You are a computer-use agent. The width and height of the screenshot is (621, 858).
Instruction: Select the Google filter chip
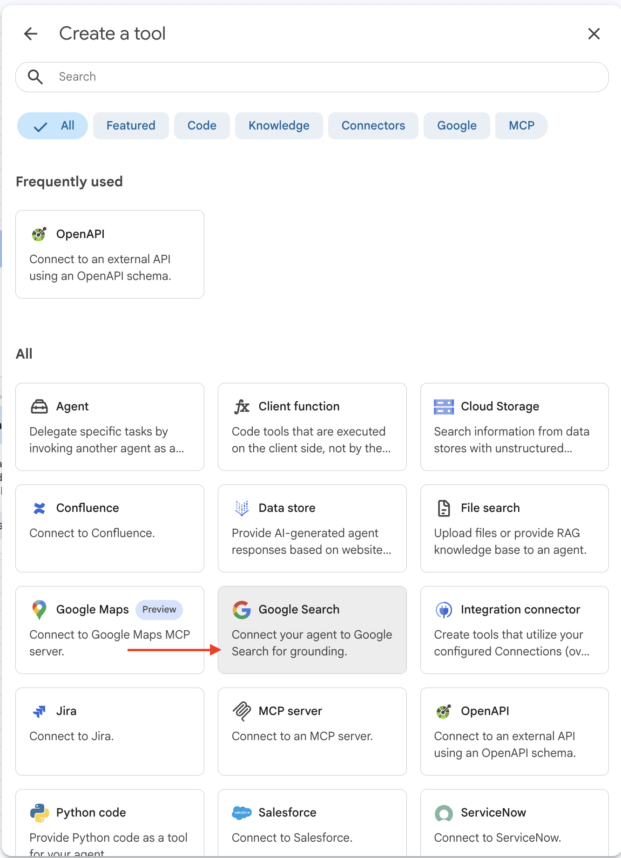[x=457, y=126]
